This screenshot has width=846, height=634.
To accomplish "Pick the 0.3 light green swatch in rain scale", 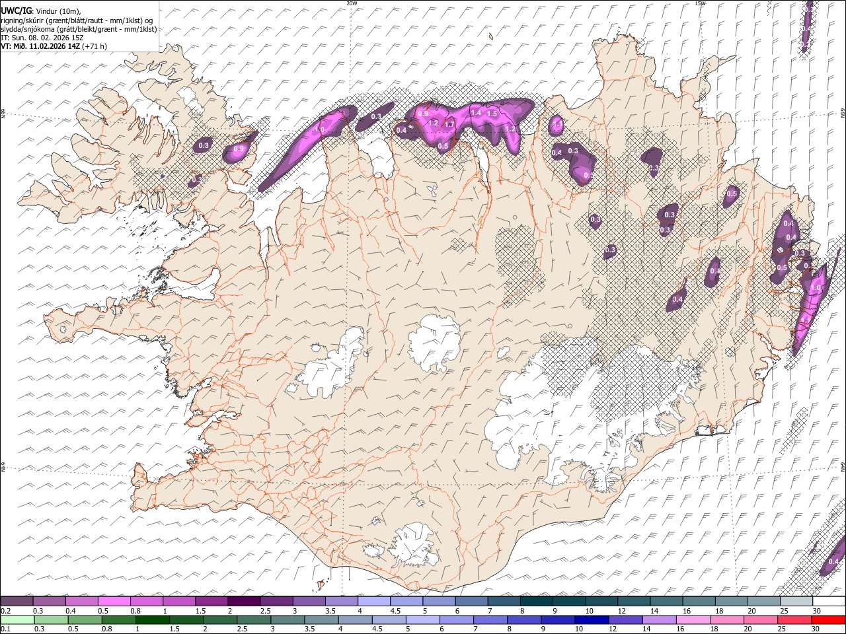I will pos(52,619).
